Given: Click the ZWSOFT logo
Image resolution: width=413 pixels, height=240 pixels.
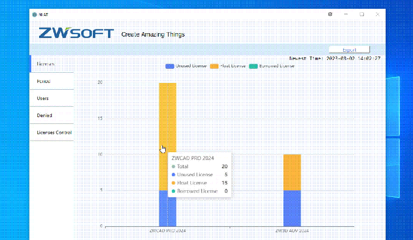Looking at the screenshot, I should tap(76, 33).
